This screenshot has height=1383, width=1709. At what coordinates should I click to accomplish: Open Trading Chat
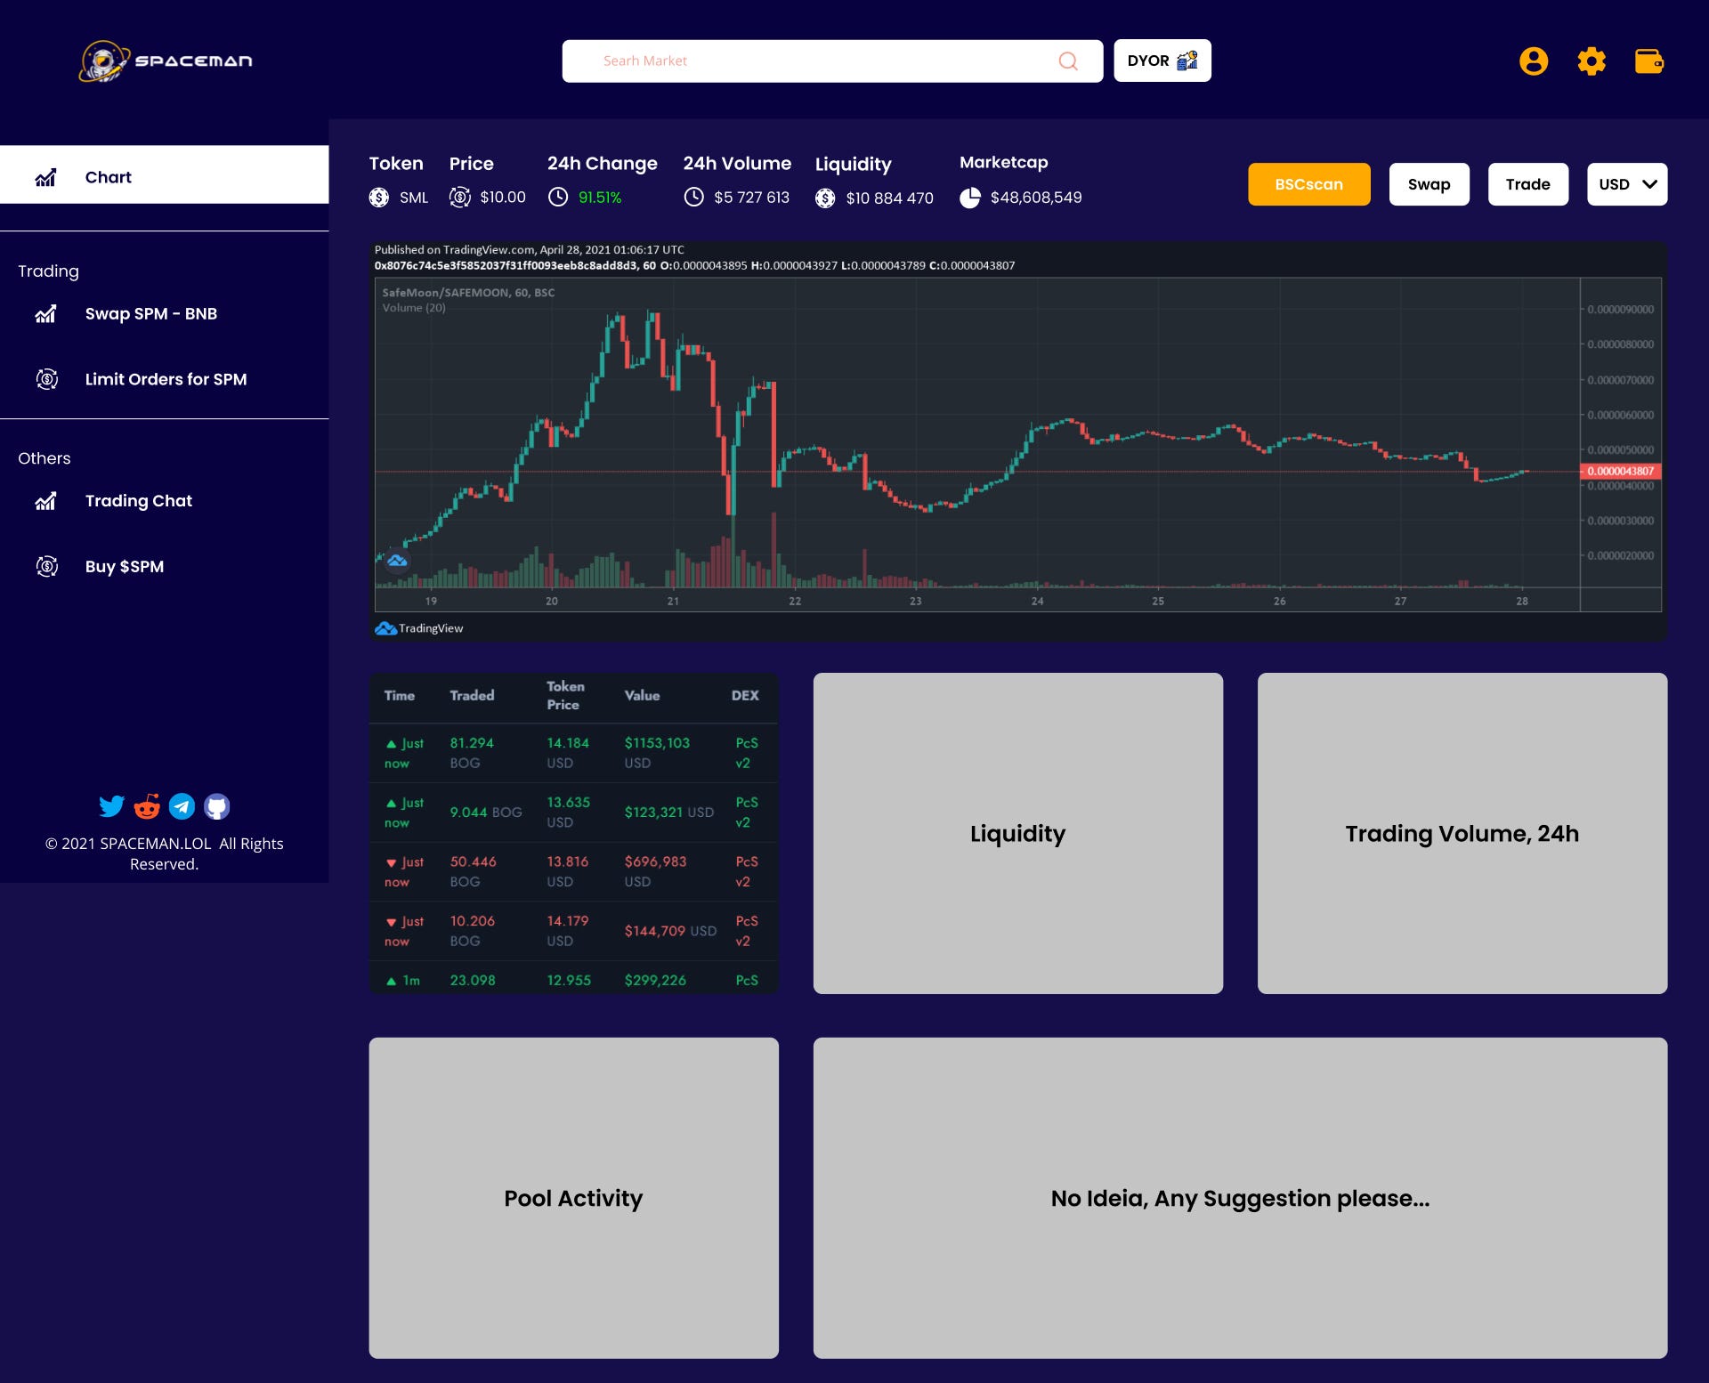139,500
